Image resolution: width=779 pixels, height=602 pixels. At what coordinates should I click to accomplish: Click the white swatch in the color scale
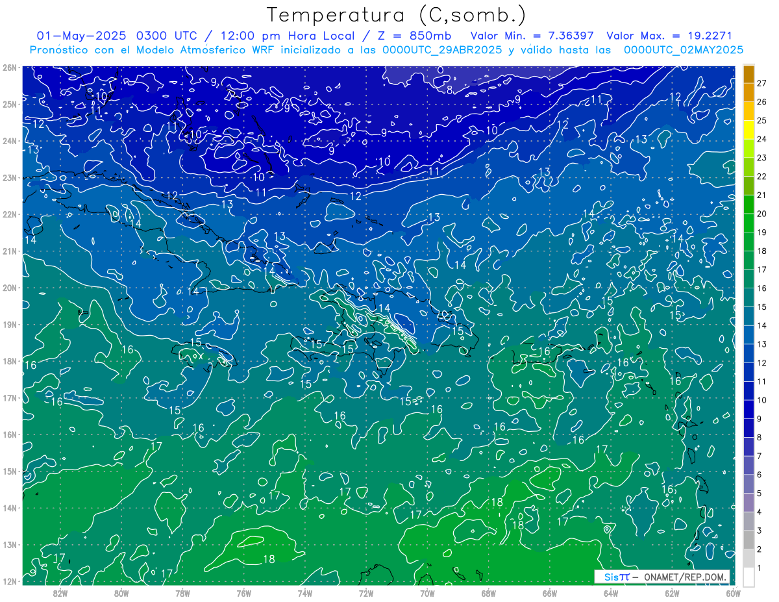click(748, 577)
